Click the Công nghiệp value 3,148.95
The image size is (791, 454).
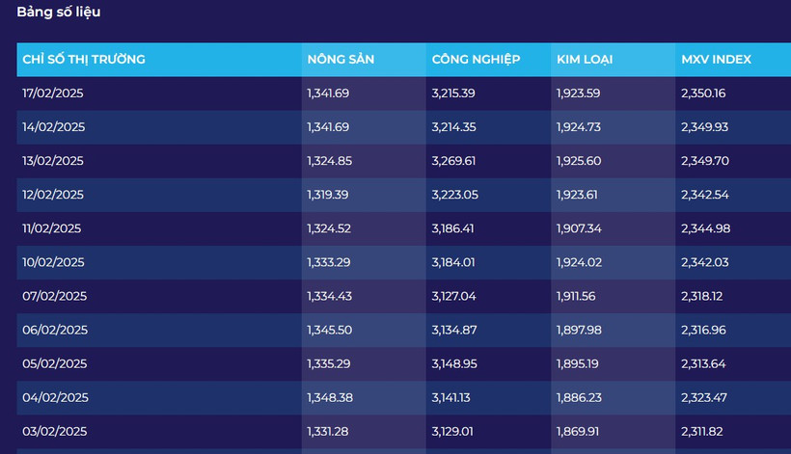(453, 363)
